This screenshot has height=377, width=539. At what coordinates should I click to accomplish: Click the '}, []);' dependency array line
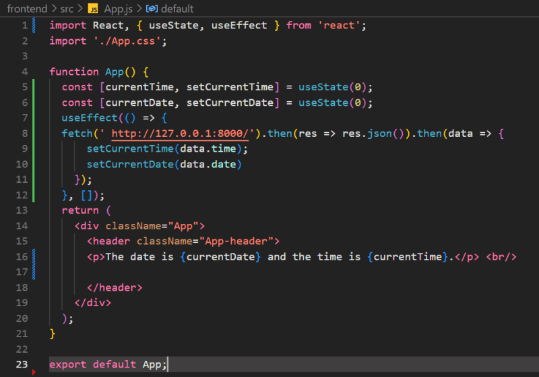point(83,195)
